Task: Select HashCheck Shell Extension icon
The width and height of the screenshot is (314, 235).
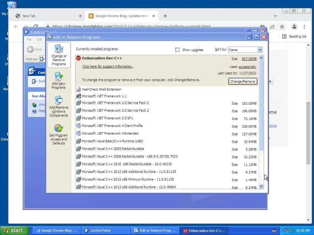Action: coord(78,89)
